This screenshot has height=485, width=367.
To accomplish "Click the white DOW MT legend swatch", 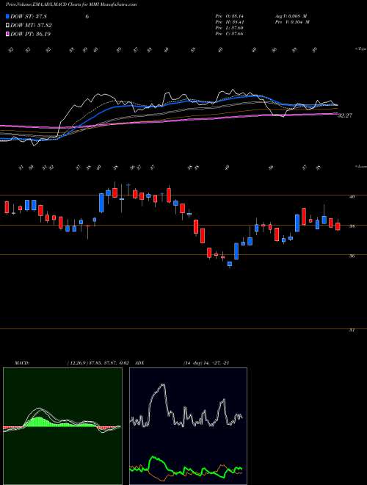I will pyautogui.click(x=8, y=26).
